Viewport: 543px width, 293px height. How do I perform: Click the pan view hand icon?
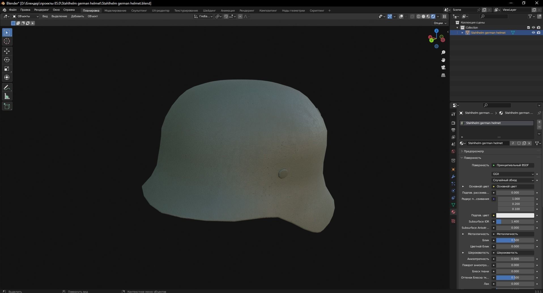443,60
